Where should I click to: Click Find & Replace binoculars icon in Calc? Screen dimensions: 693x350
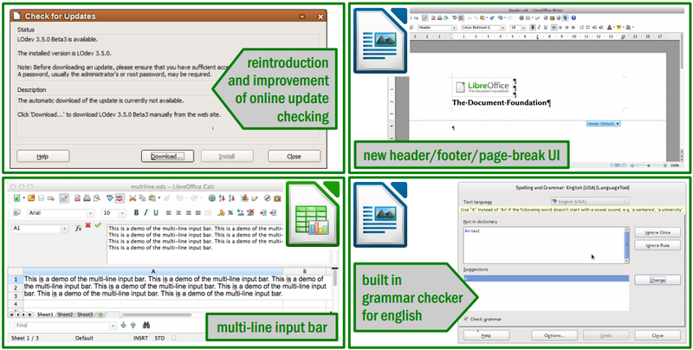(x=146, y=325)
